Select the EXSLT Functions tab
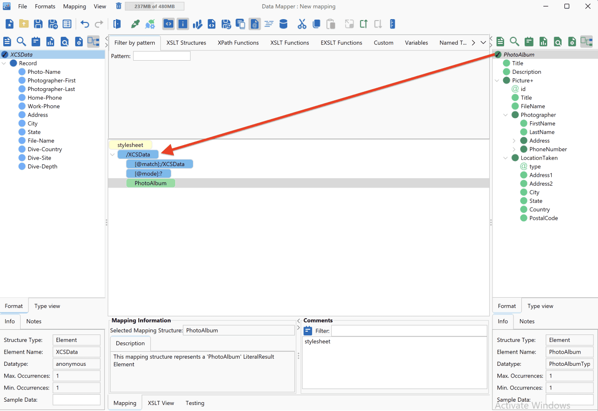The image size is (598, 411). 342,42
